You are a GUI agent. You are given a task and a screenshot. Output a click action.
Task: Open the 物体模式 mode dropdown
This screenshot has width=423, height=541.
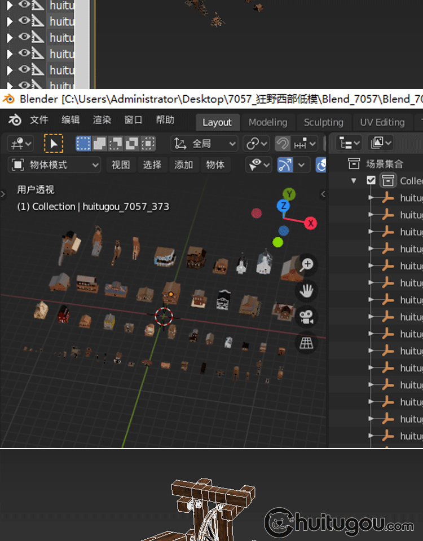tap(55, 165)
